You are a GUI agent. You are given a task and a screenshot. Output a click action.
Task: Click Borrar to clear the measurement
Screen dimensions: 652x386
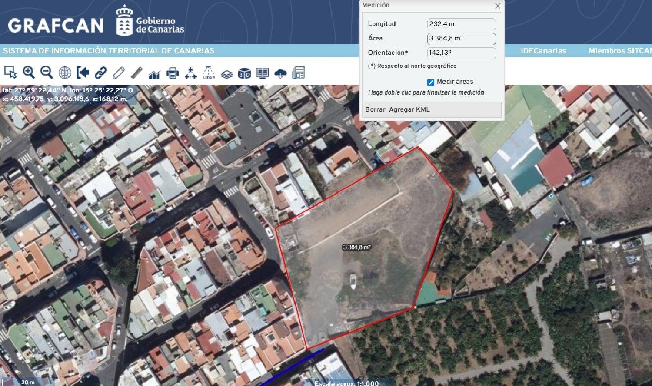click(375, 109)
